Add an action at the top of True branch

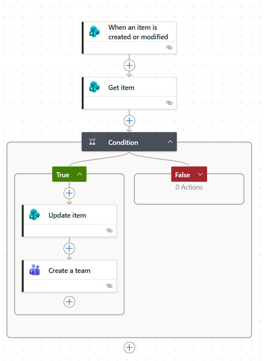click(69, 193)
